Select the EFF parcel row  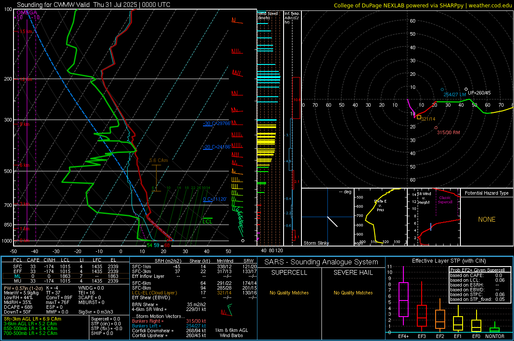[65, 271]
